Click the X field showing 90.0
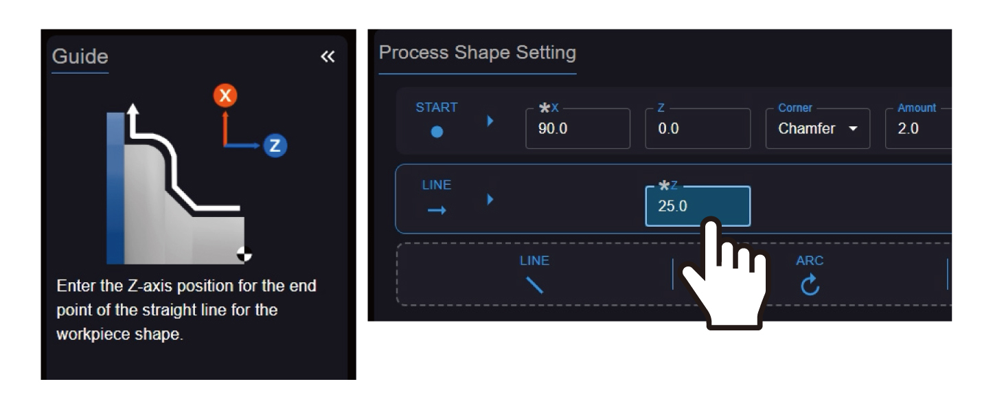993x408 pixels. tap(577, 129)
